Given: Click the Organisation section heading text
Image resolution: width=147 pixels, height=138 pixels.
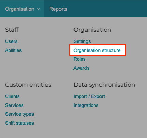Looking at the screenshot, I should 92,30.
